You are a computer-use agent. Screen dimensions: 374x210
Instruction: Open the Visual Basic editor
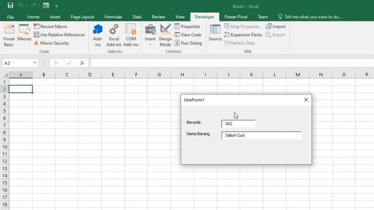9,35
